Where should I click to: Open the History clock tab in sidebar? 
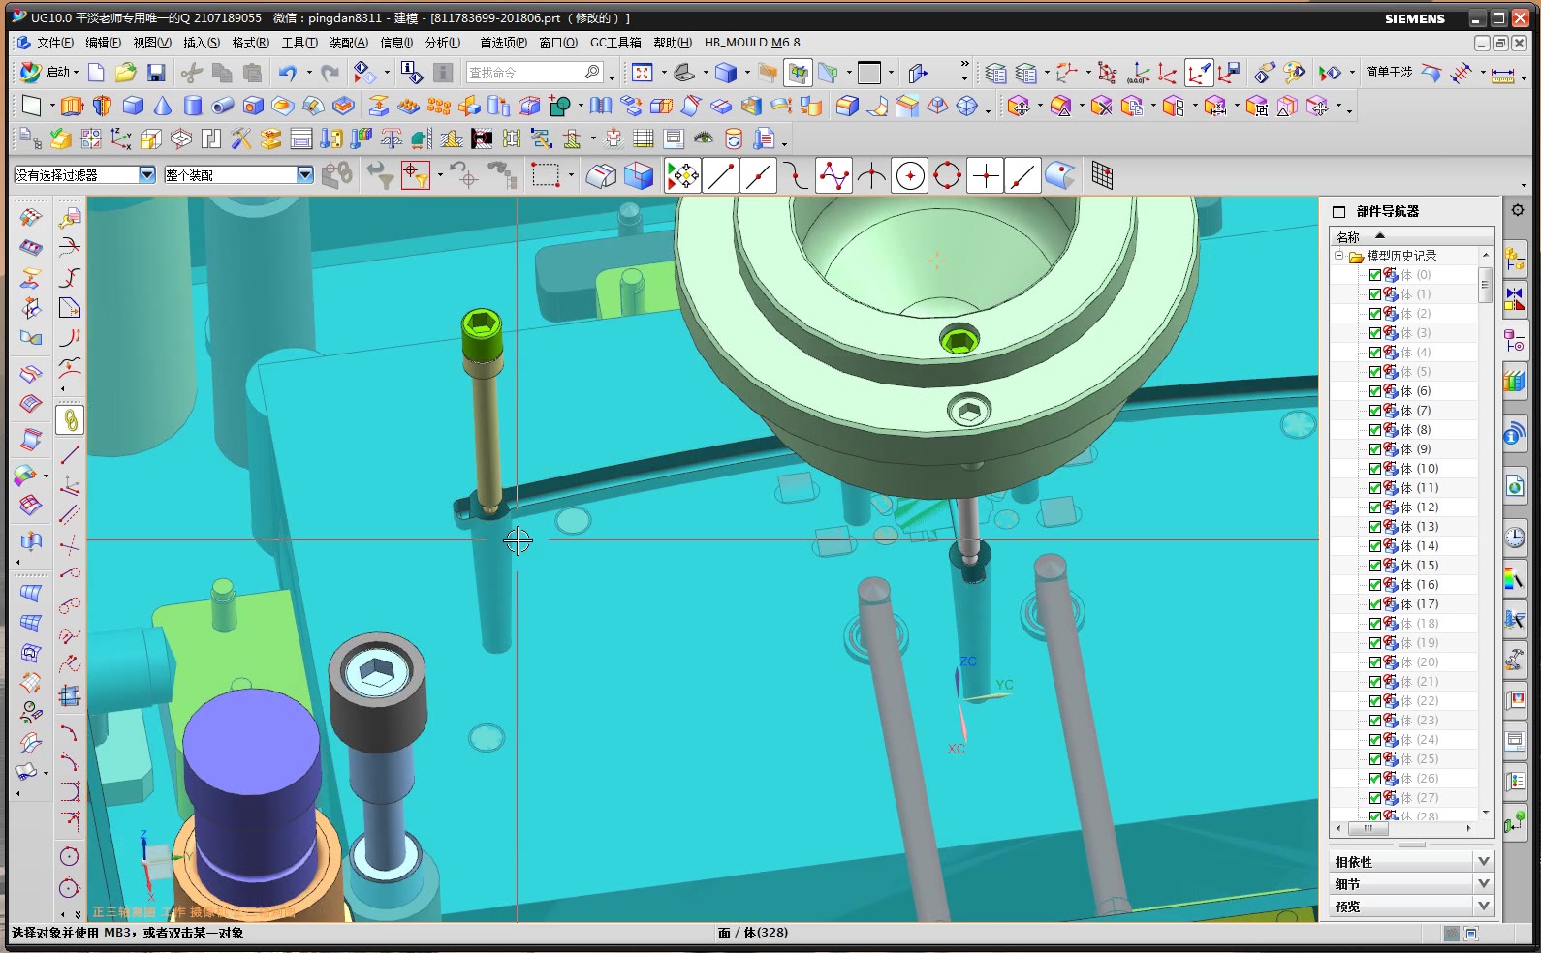[1515, 538]
